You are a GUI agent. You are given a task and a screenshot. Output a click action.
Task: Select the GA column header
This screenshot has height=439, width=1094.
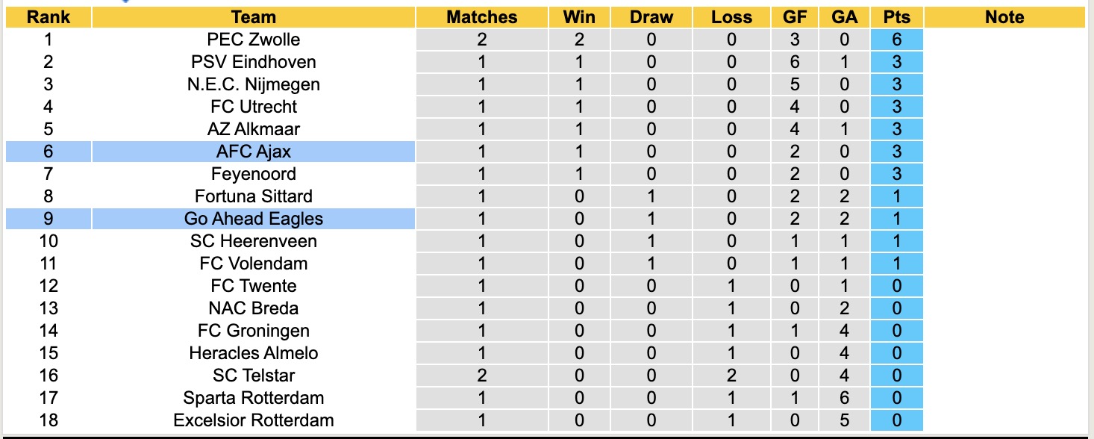(x=844, y=17)
